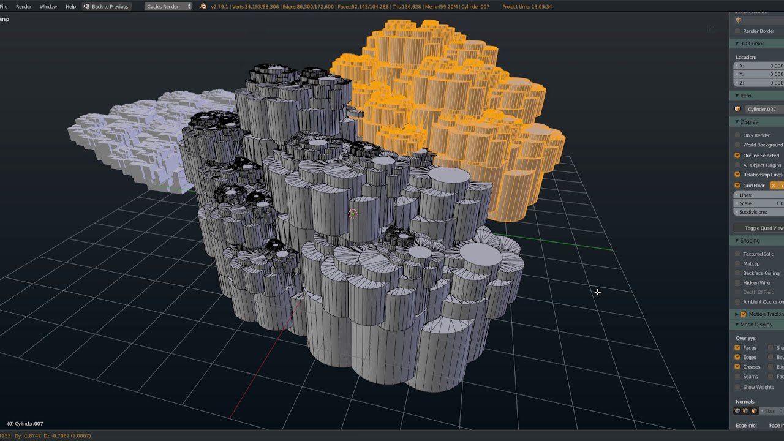Disable Edges overlay checkbox
Image resolution: width=784 pixels, height=441 pixels.
737,357
